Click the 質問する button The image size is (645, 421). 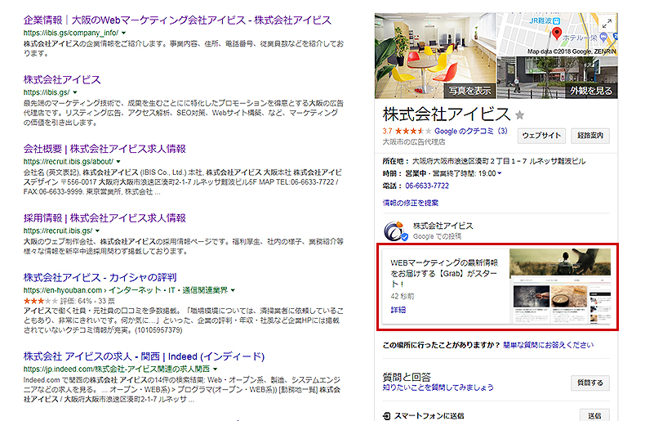590,383
